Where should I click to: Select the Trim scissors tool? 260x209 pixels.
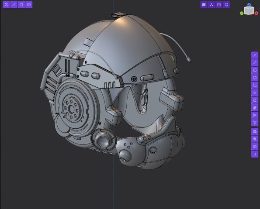tap(255, 115)
